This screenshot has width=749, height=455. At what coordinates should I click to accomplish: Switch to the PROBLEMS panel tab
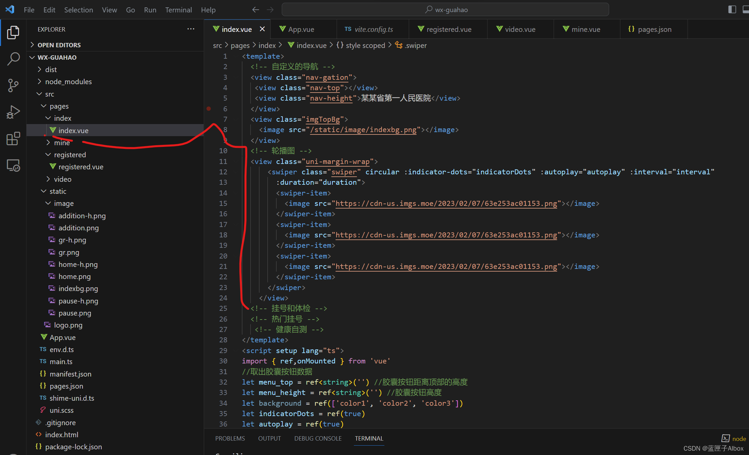[230, 438]
